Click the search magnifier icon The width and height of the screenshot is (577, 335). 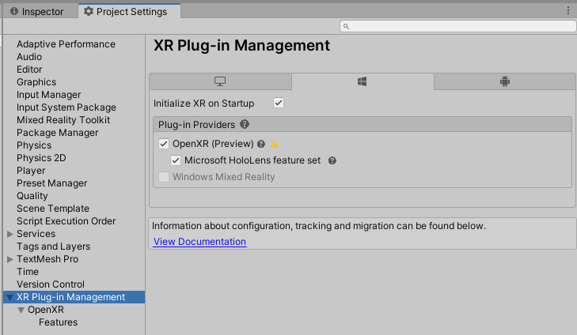coord(346,26)
